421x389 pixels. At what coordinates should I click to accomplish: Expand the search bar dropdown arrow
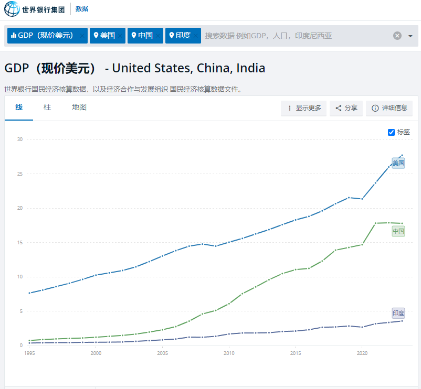410,36
